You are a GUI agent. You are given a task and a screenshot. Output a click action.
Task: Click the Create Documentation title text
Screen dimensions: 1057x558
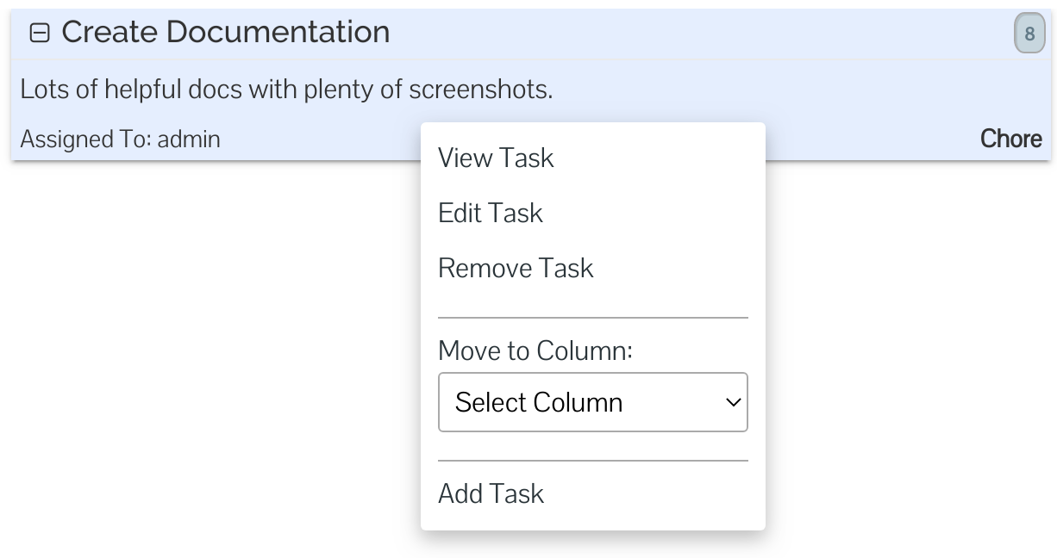tap(224, 31)
